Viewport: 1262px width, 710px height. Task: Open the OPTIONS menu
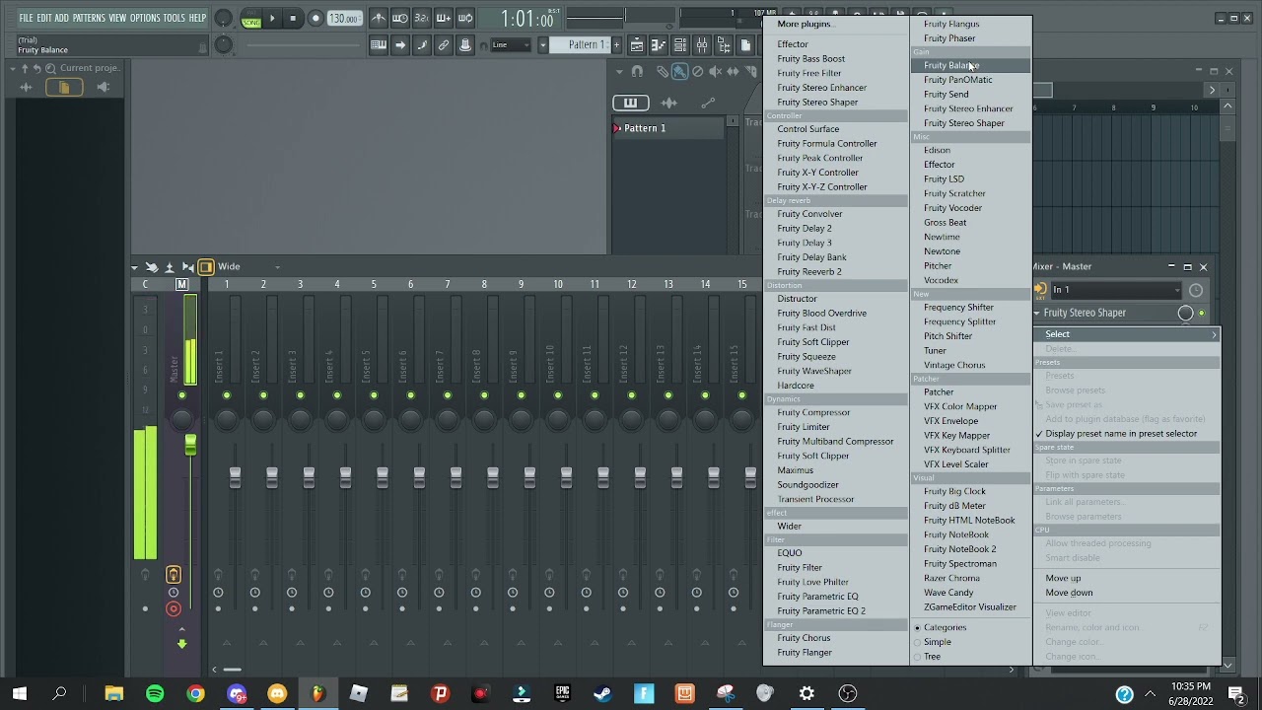coord(145,18)
